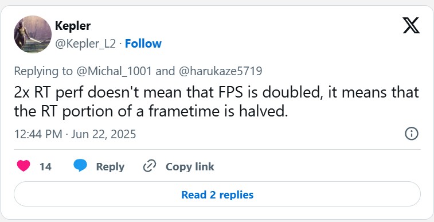Click the tweet text about RT perf
This screenshot has width=434, height=222.
(x=217, y=102)
